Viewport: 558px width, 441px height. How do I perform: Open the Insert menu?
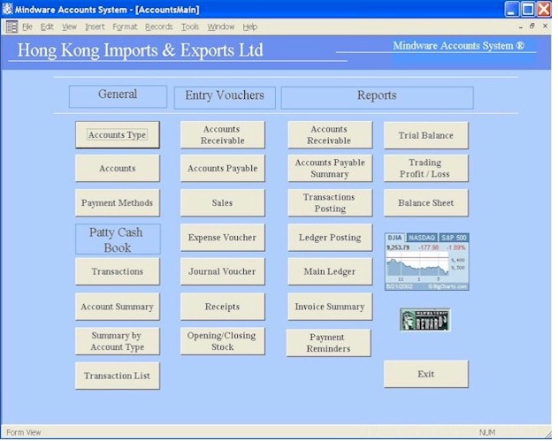[95, 27]
